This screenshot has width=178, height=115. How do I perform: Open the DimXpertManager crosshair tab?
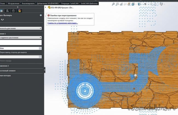(x=14, y=11)
